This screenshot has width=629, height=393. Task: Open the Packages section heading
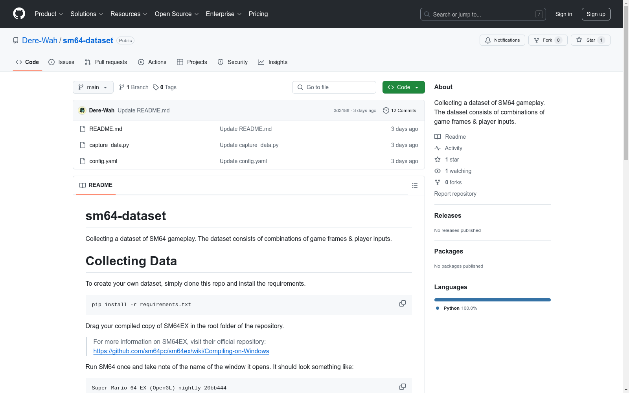(x=449, y=251)
